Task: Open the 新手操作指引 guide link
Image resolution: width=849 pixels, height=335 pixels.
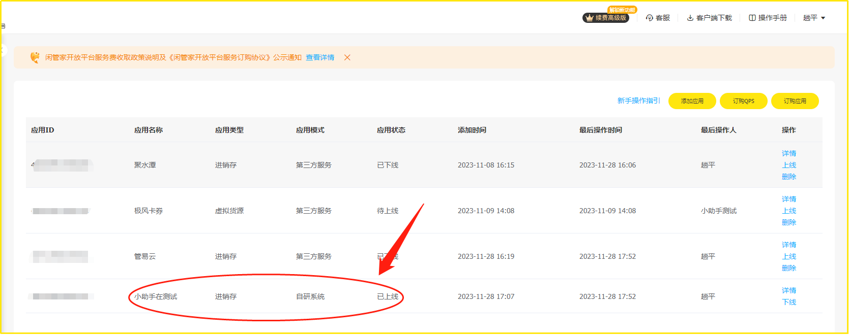Action: coord(638,100)
